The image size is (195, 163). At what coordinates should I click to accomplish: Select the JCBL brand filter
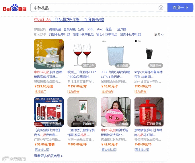tap(90, 29)
